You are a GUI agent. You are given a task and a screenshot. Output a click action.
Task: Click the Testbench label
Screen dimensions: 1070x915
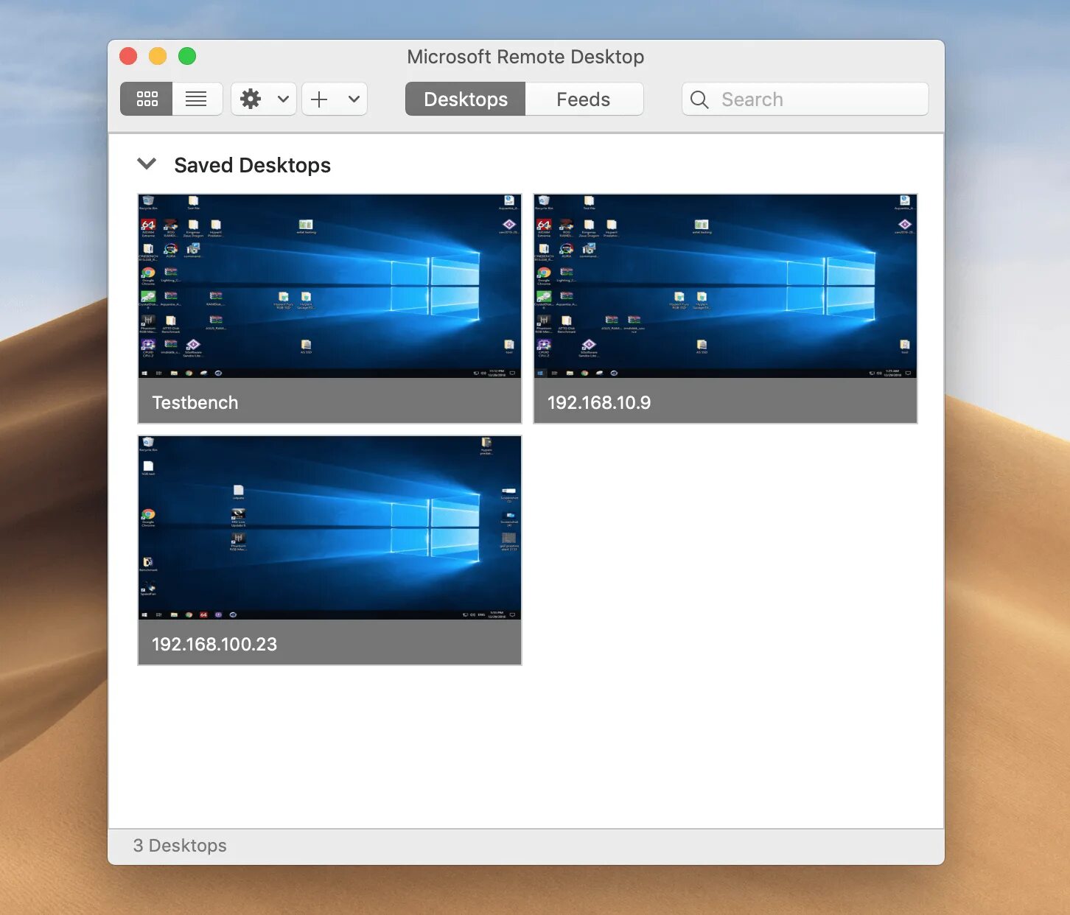(x=195, y=402)
